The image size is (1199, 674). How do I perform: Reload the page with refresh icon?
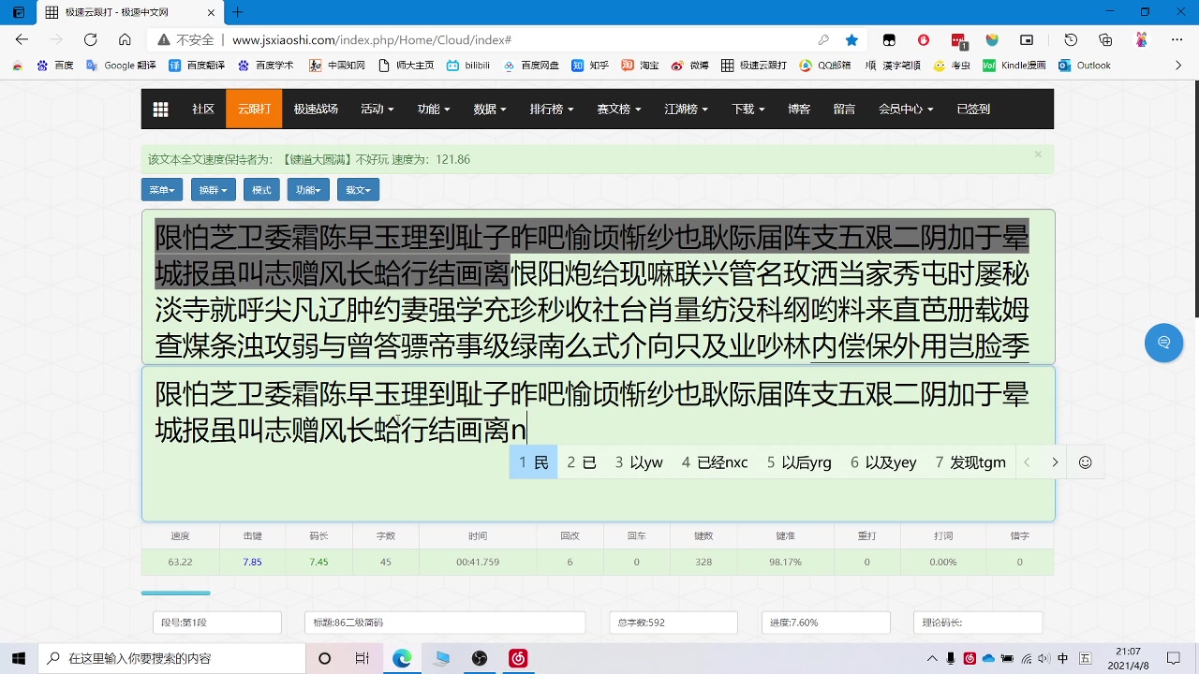91,39
